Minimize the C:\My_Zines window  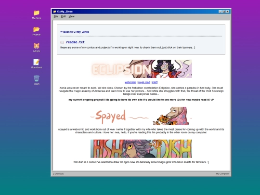[x=220, y=12]
